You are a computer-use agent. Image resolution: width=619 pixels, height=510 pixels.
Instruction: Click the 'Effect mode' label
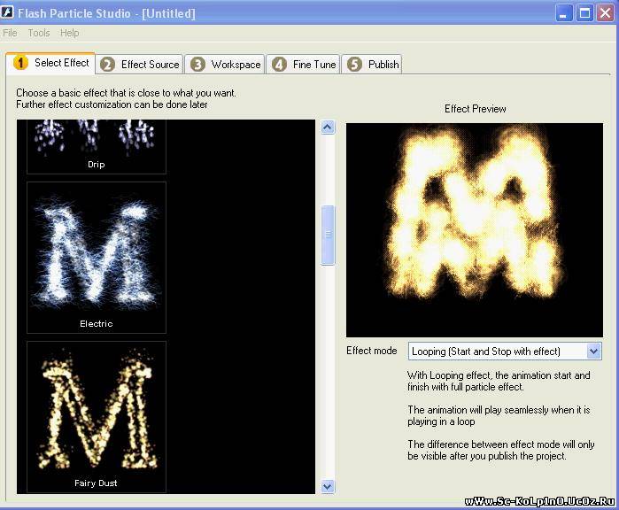point(371,351)
